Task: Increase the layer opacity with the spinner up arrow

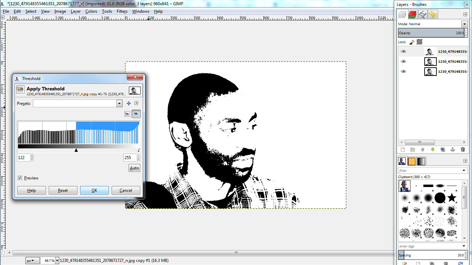Action: coord(466,31)
